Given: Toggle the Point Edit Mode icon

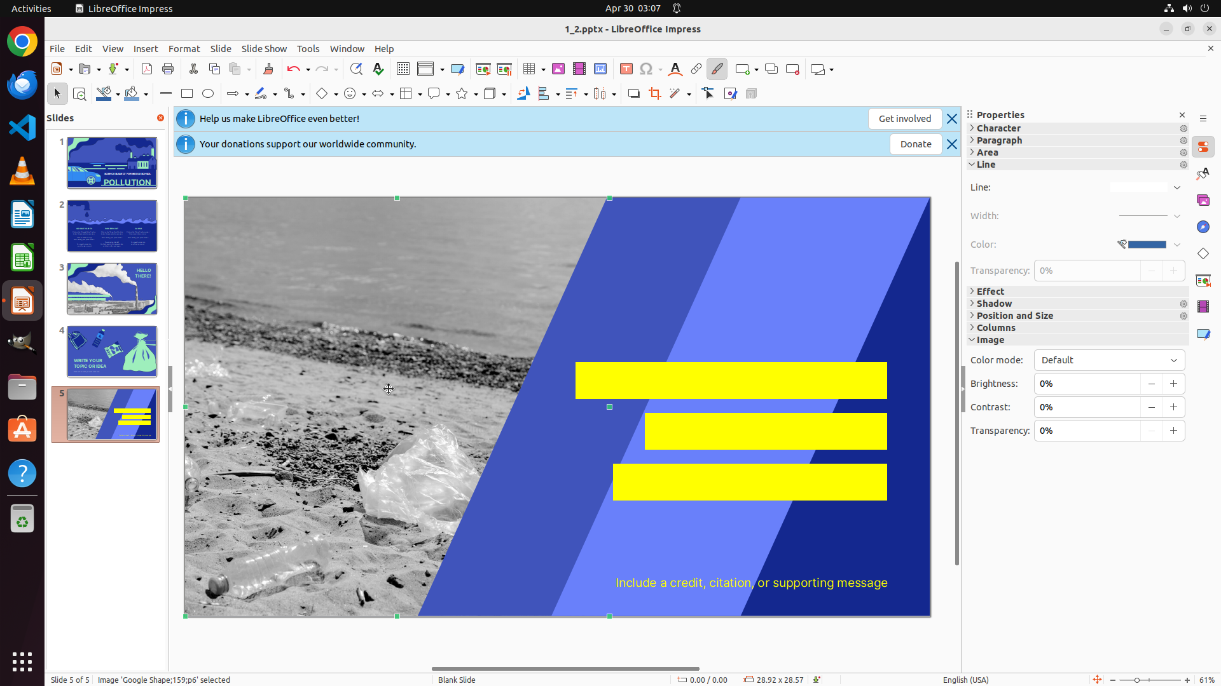Looking at the screenshot, I should pos(708,94).
